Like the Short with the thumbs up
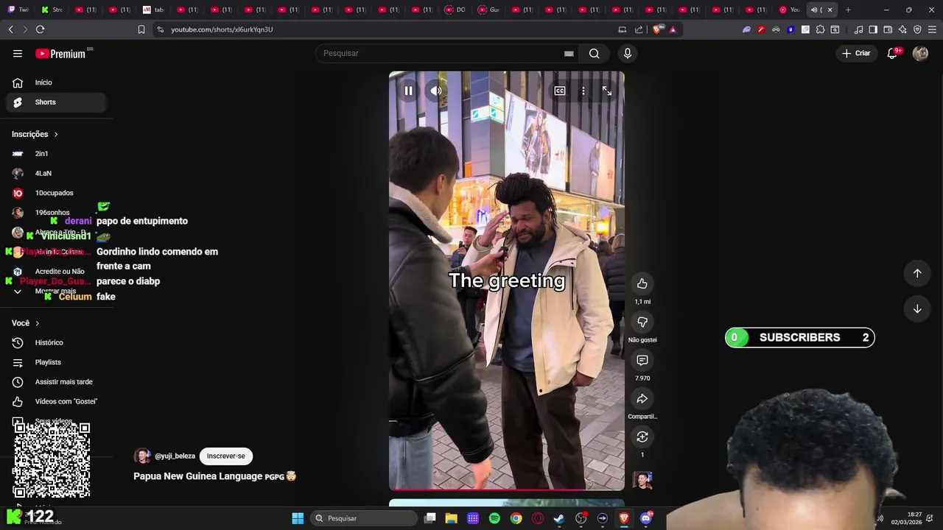Image resolution: width=943 pixels, height=530 pixels. 642,283
